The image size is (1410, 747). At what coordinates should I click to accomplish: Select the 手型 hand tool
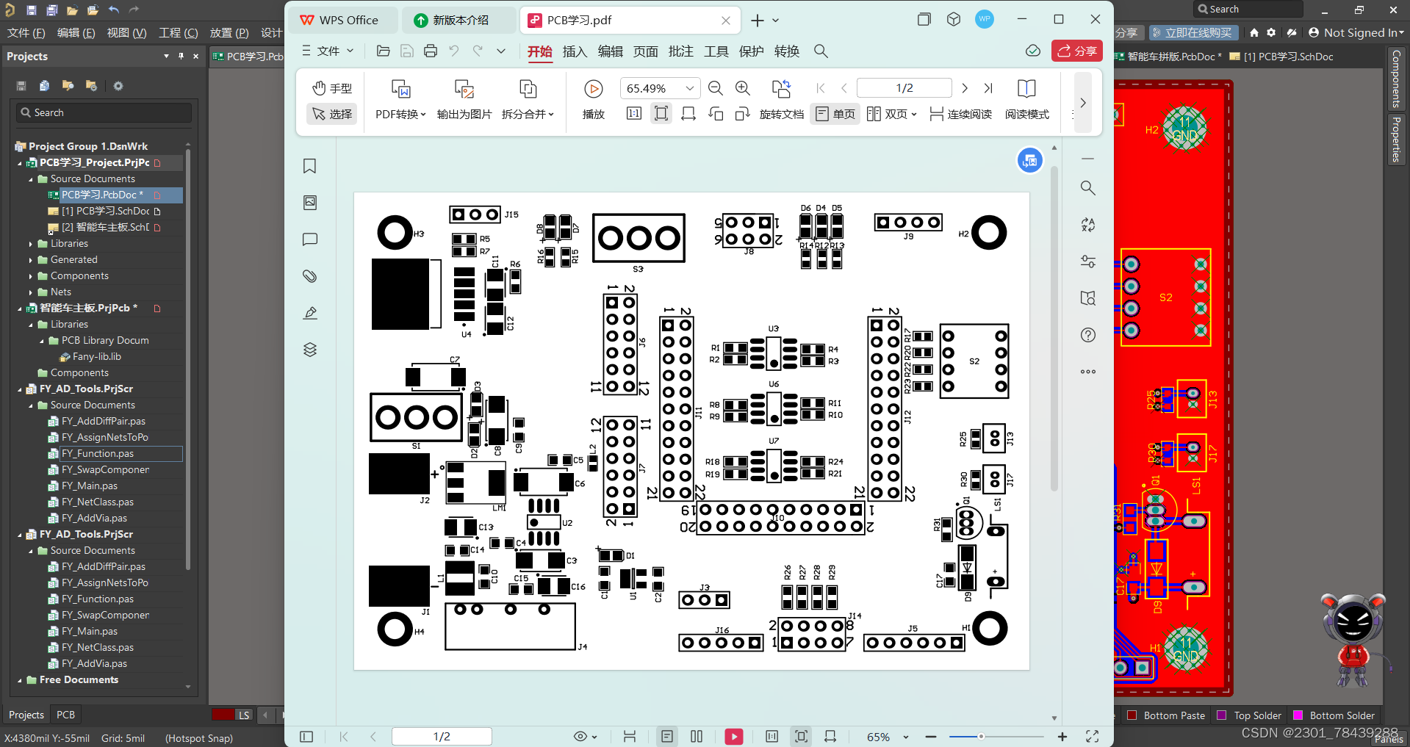(x=331, y=88)
